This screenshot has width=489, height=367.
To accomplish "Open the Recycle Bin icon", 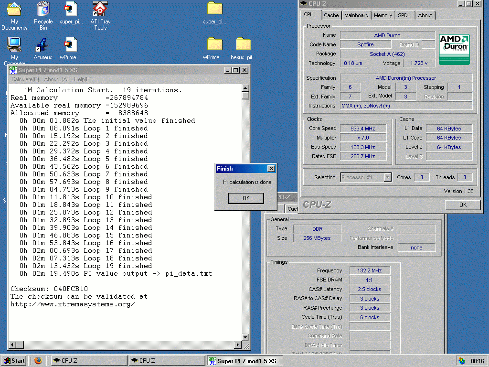I will (43, 16).
